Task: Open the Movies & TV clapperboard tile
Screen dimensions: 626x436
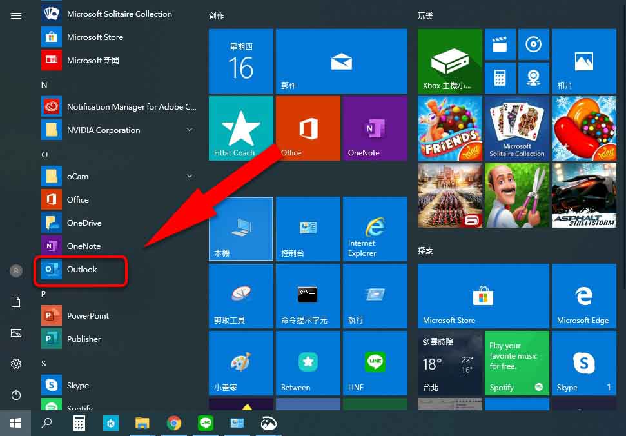Action: (500, 45)
